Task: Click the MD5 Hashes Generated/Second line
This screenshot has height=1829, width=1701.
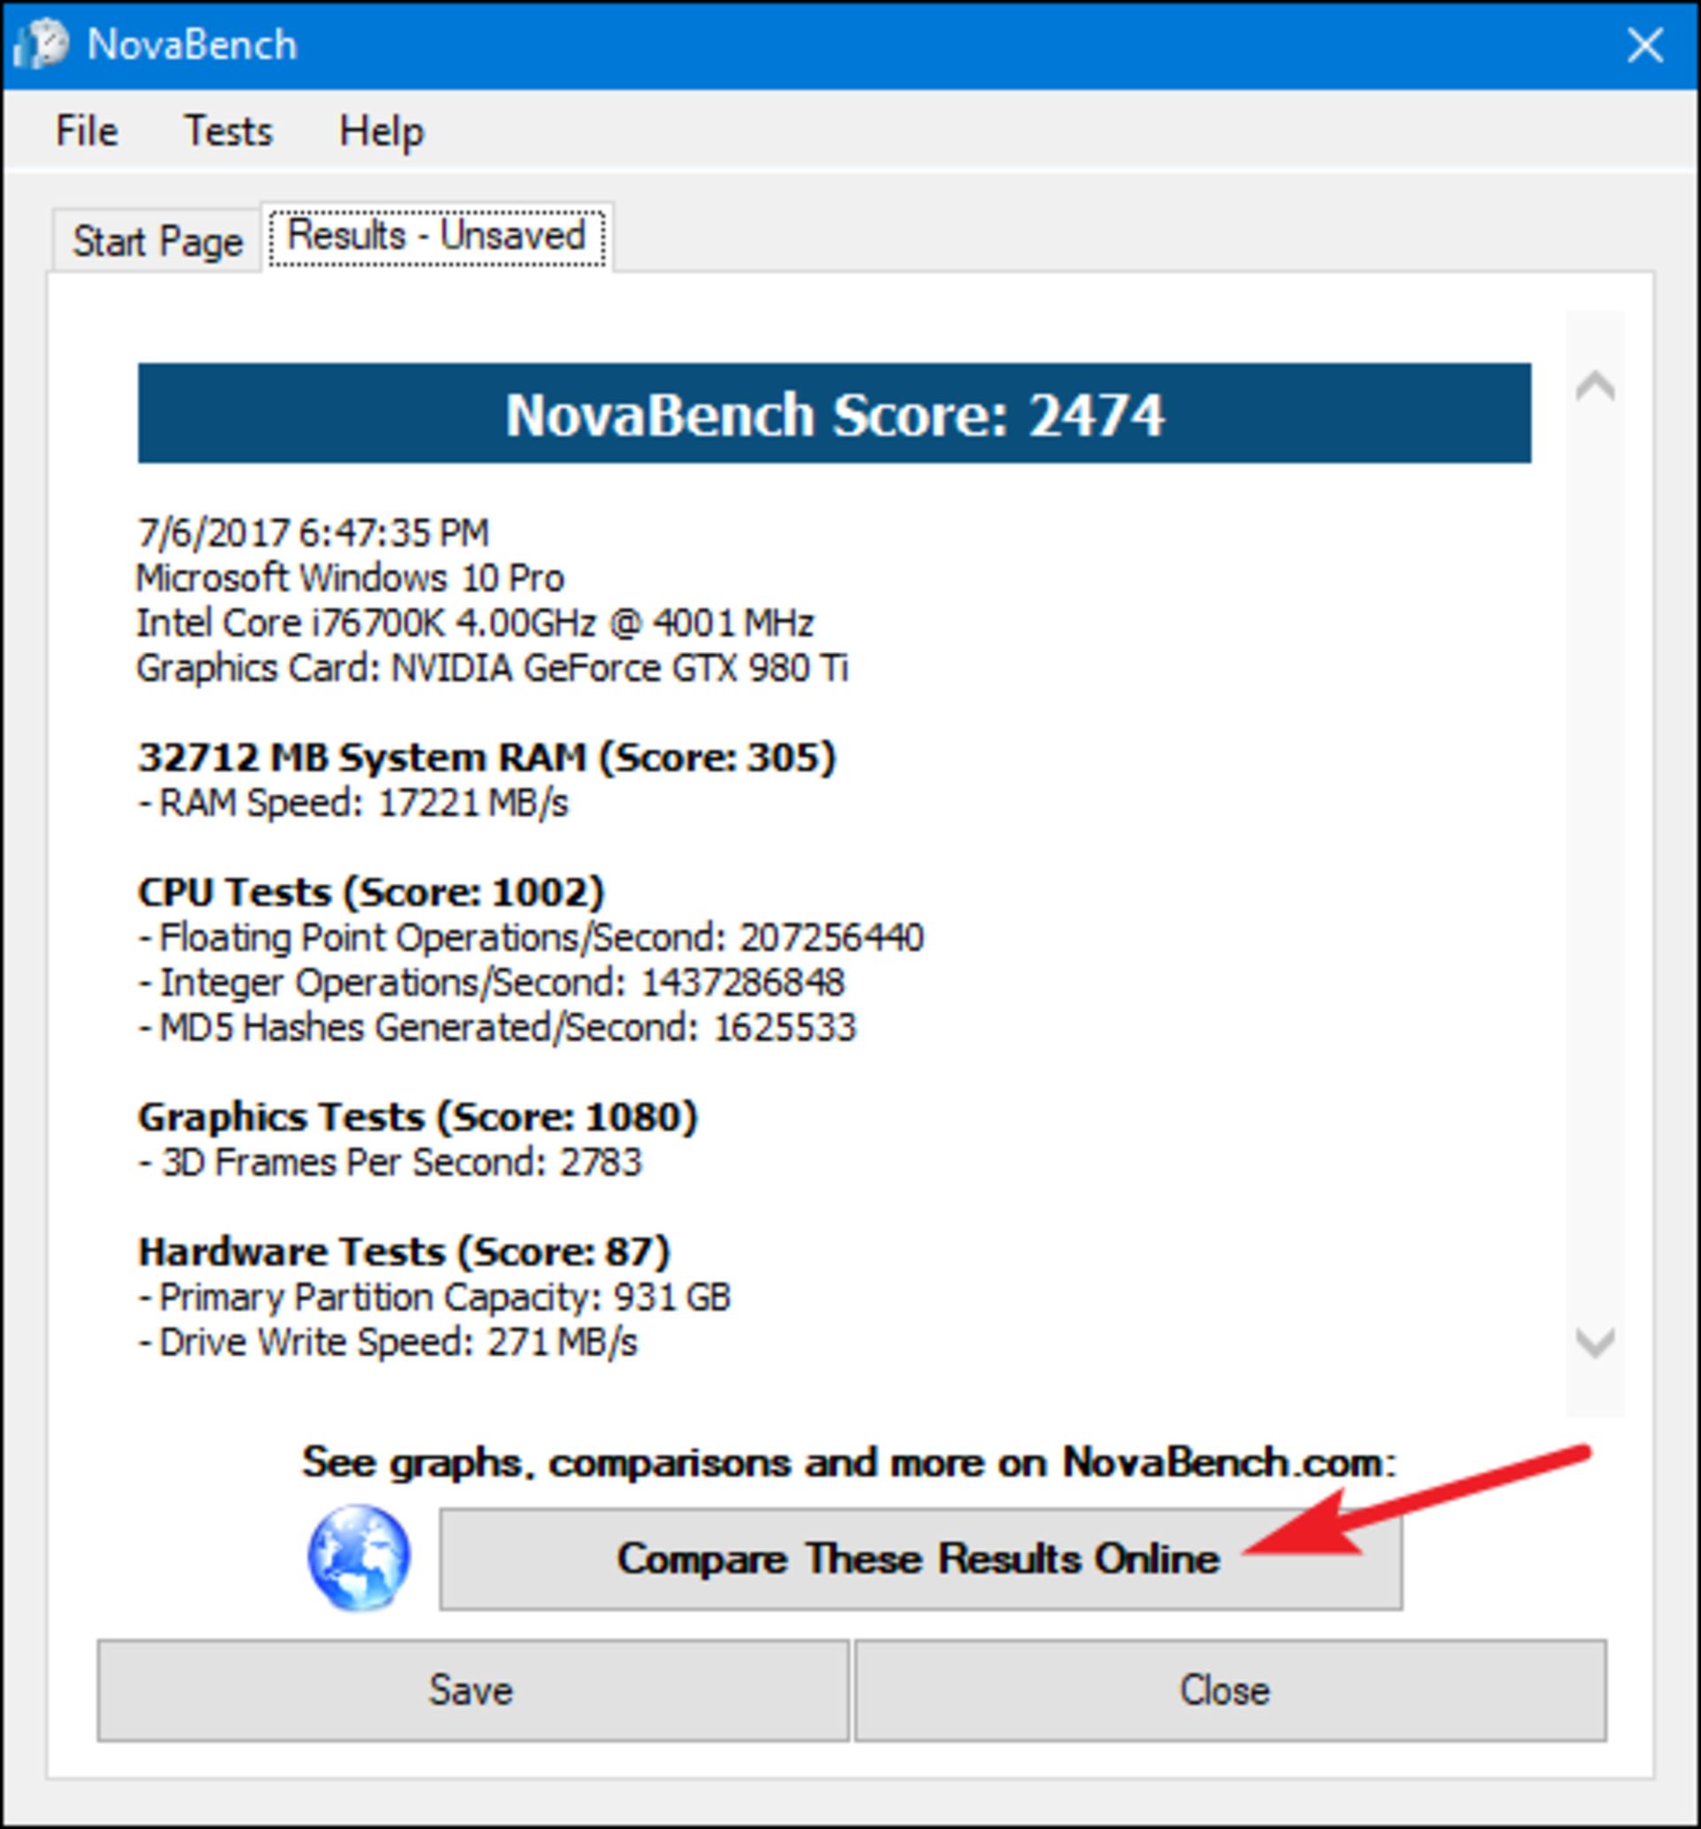Action: [x=498, y=1028]
